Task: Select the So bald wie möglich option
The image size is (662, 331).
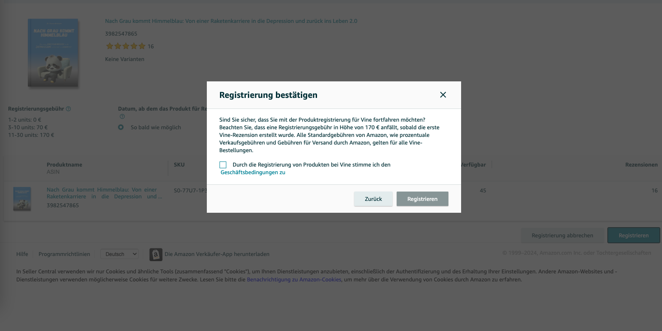Action: [121, 127]
